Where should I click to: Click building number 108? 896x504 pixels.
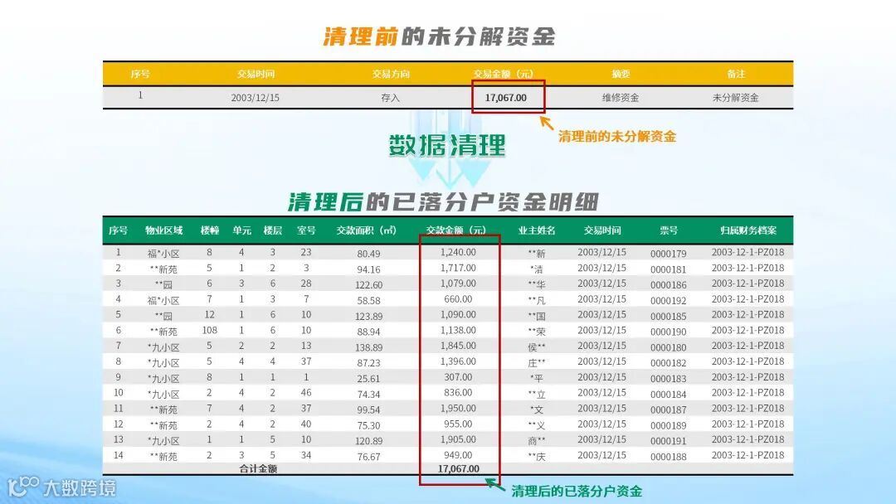click(210, 330)
